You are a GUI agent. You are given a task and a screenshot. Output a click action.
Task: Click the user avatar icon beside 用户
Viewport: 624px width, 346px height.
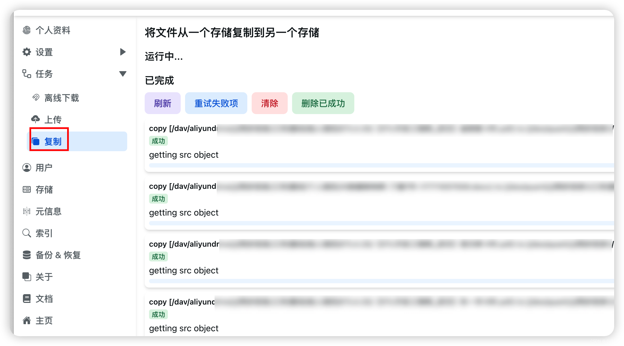(x=27, y=168)
